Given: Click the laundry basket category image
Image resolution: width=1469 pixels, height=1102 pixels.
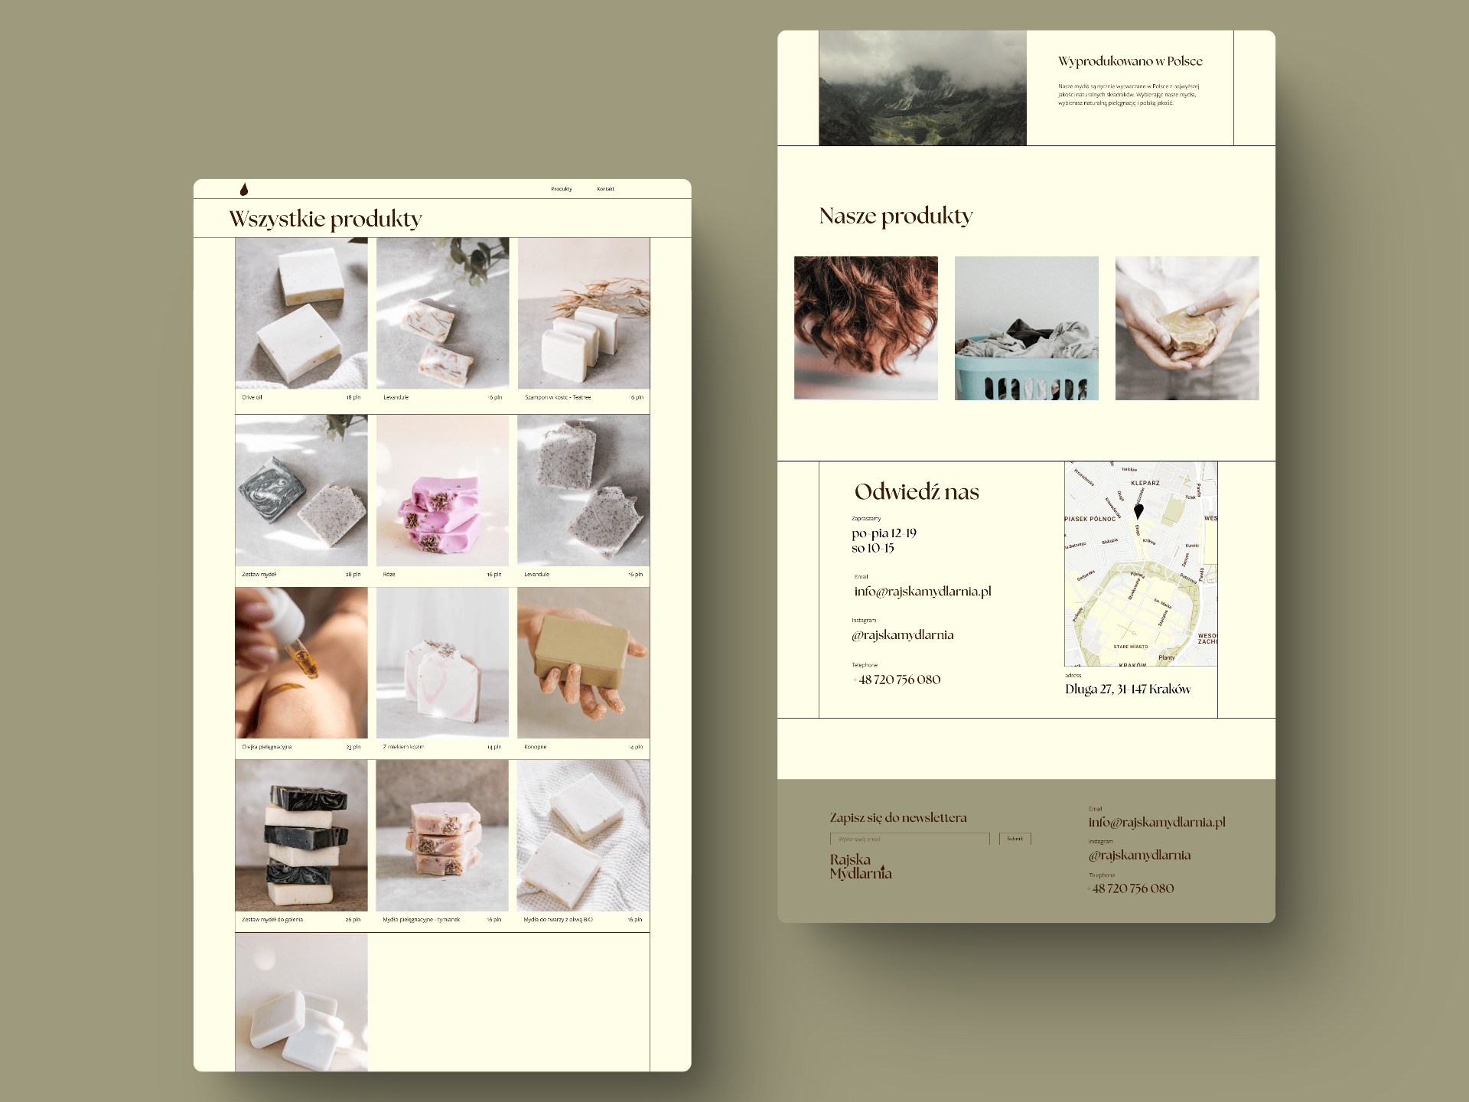Looking at the screenshot, I should point(1026,328).
